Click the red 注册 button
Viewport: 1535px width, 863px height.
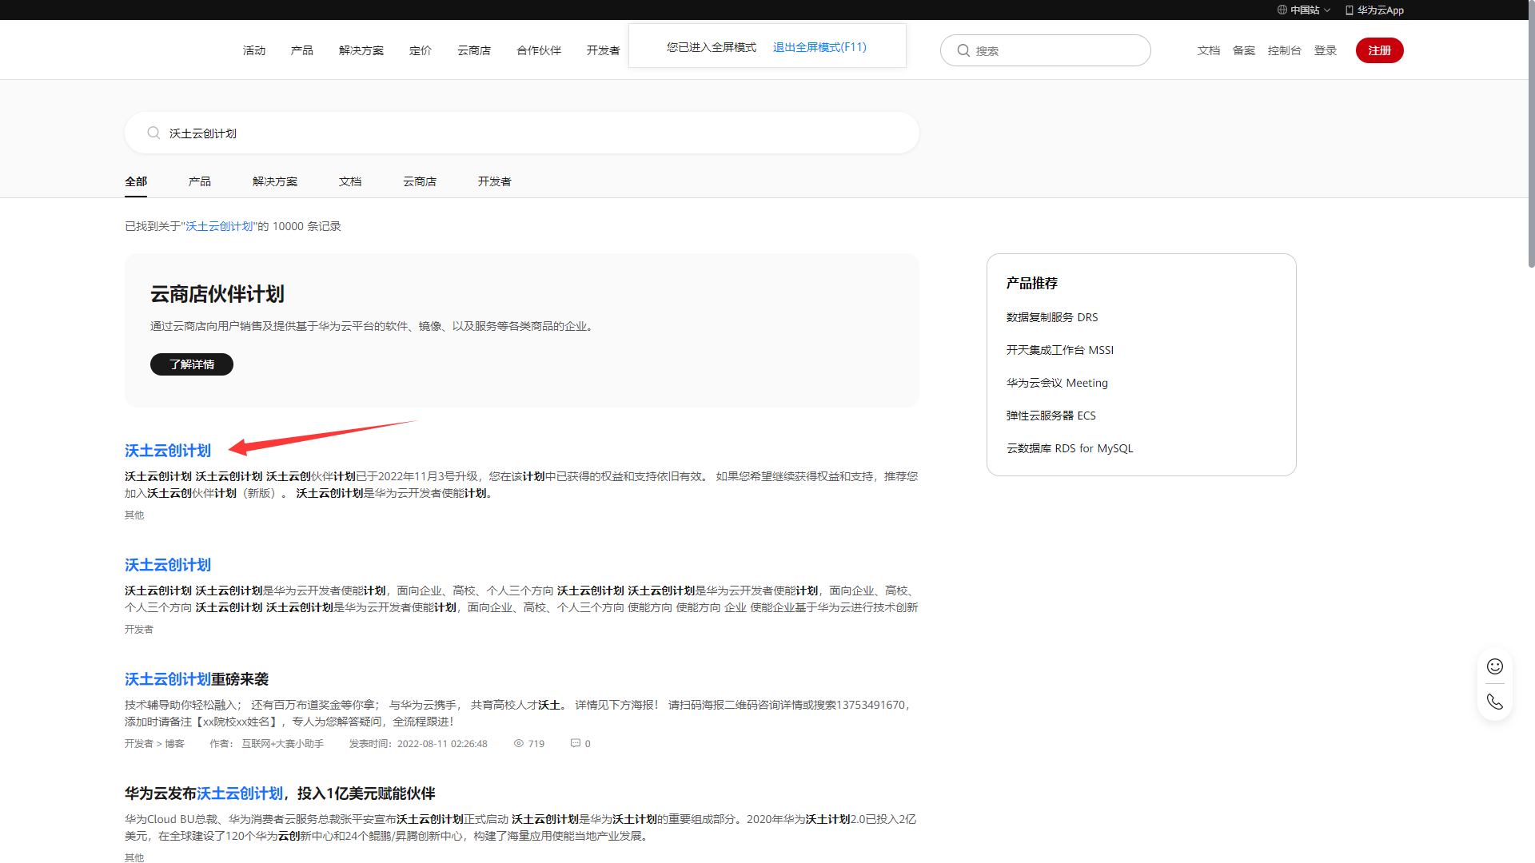click(1380, 50)
